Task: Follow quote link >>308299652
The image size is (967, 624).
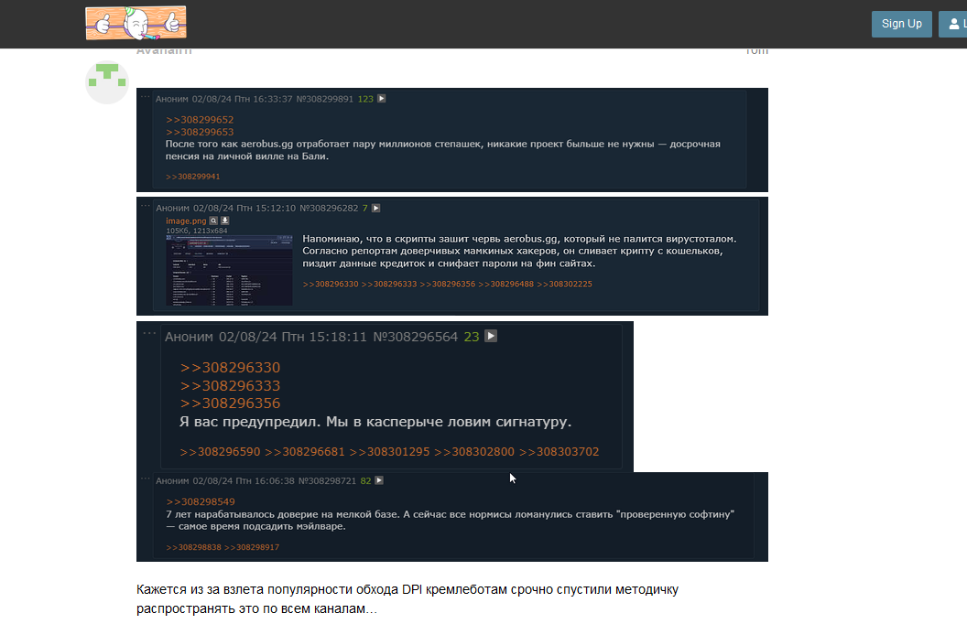Action: pos(200,120)
